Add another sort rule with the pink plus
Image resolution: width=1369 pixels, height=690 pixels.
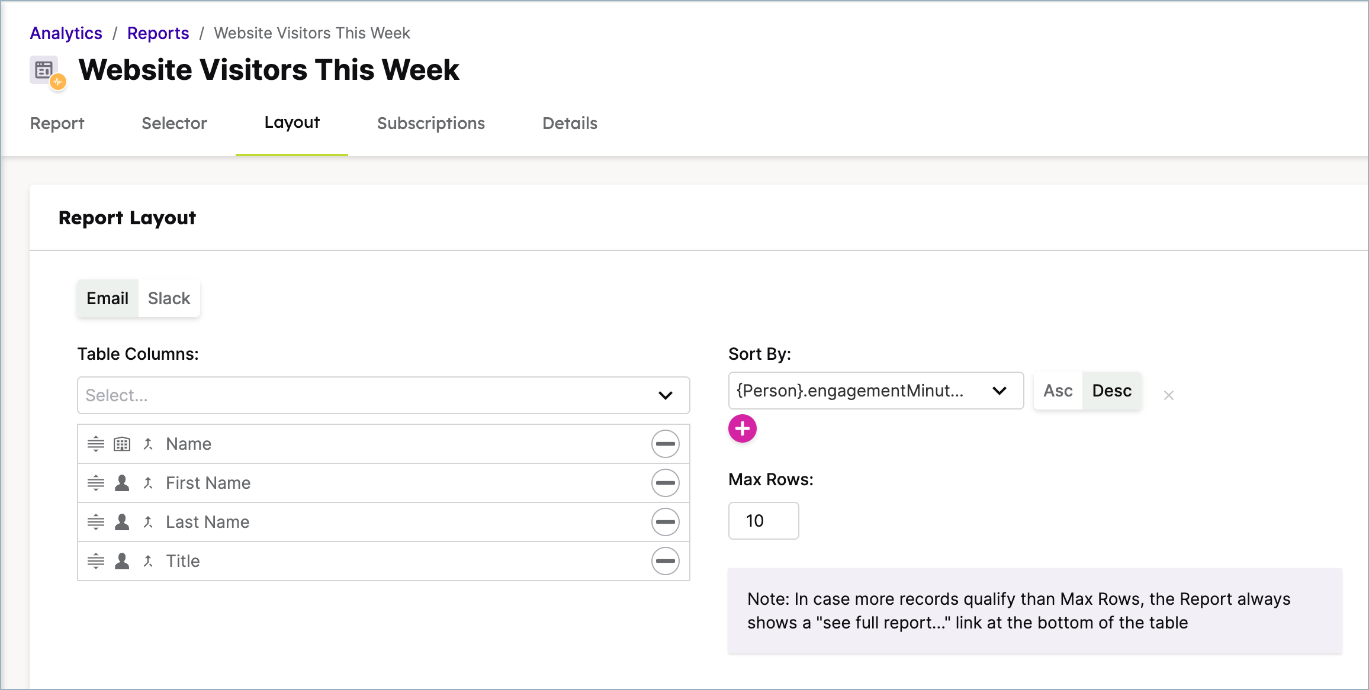(x=743, y=428)
